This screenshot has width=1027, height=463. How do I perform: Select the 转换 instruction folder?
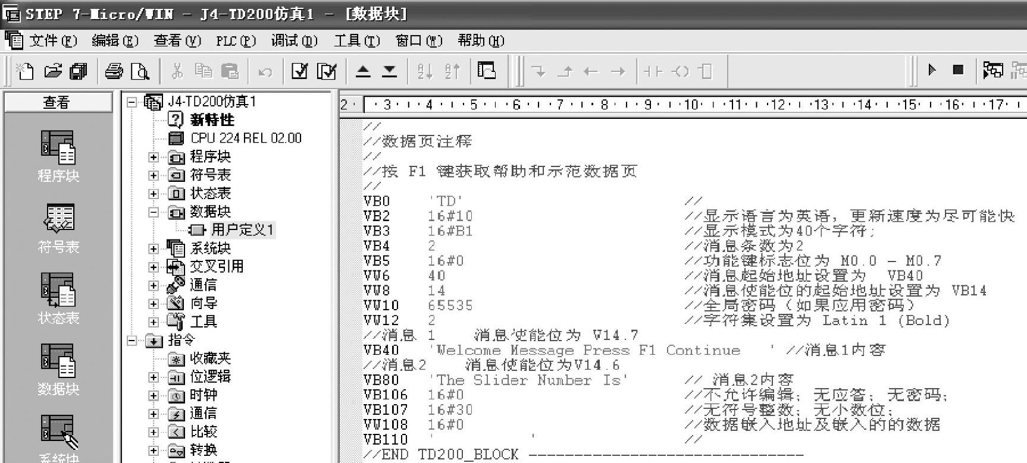tap(203, 451)
